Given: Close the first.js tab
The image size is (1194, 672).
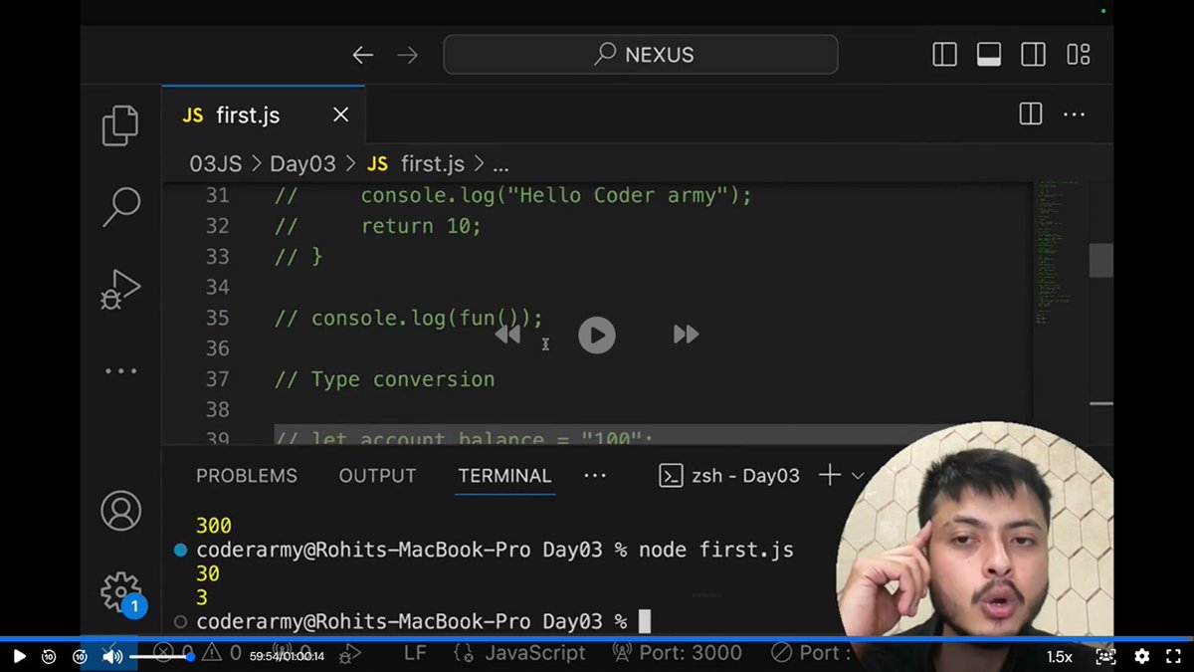Looking at the screenshot, I should (x=340, y=114).
